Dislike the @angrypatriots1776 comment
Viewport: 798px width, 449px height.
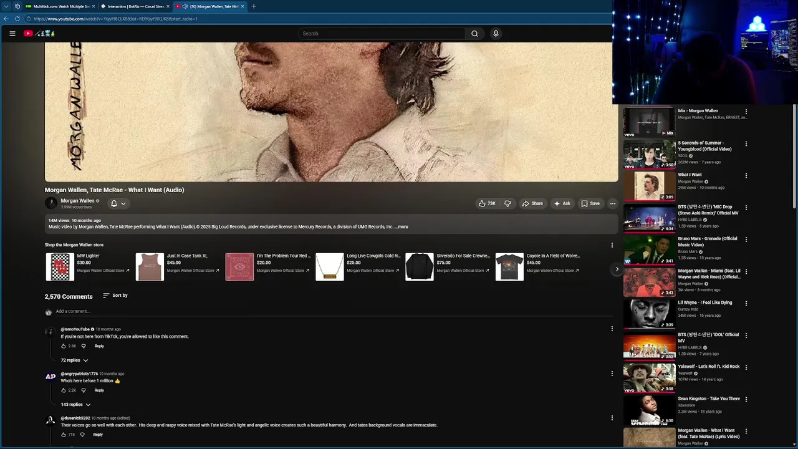click(84, 390)
